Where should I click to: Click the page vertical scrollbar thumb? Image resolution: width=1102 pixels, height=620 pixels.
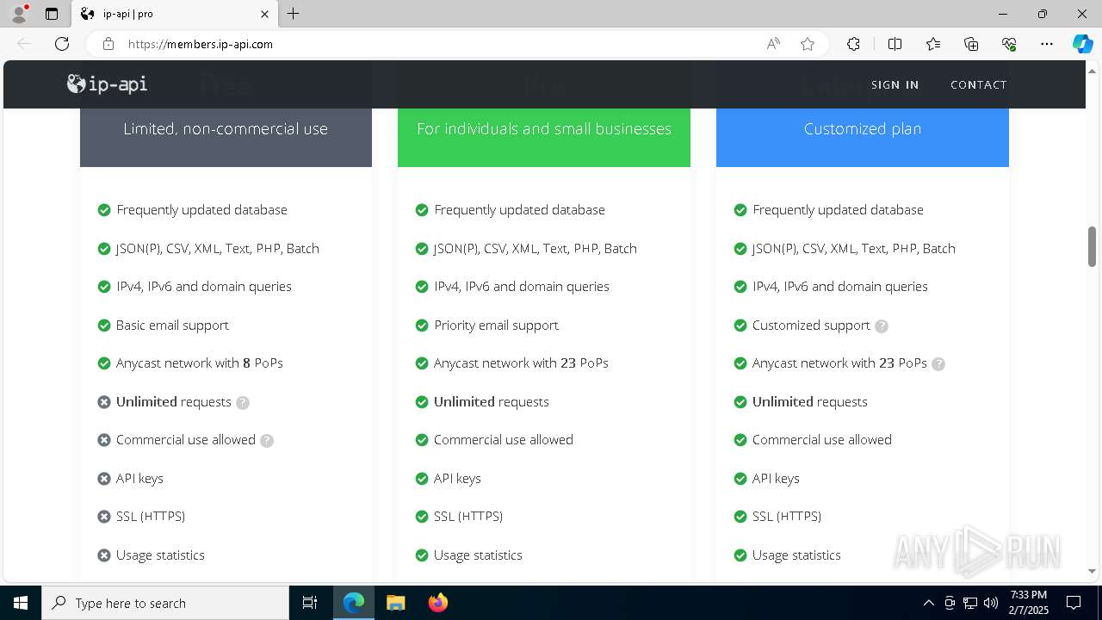click(1092, 247)
